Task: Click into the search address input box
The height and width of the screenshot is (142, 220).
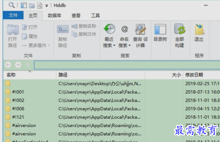Action: [127, 65]
